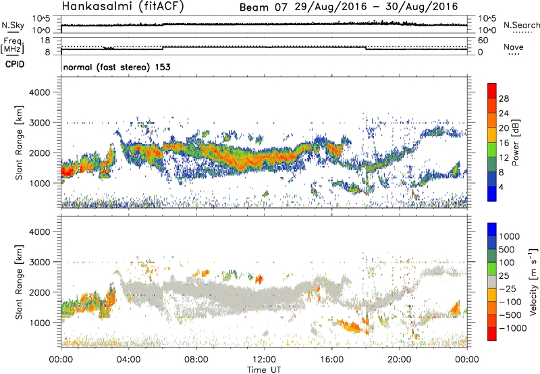Click the 18 tick on frequency axis
The image size is (540, 374).
45,41
